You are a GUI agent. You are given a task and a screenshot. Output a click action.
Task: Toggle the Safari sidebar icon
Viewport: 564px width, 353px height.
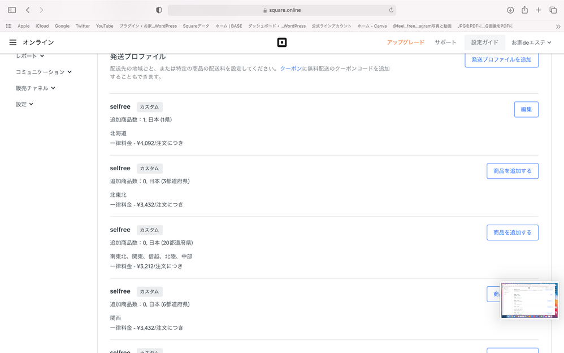tap(12, 10)
